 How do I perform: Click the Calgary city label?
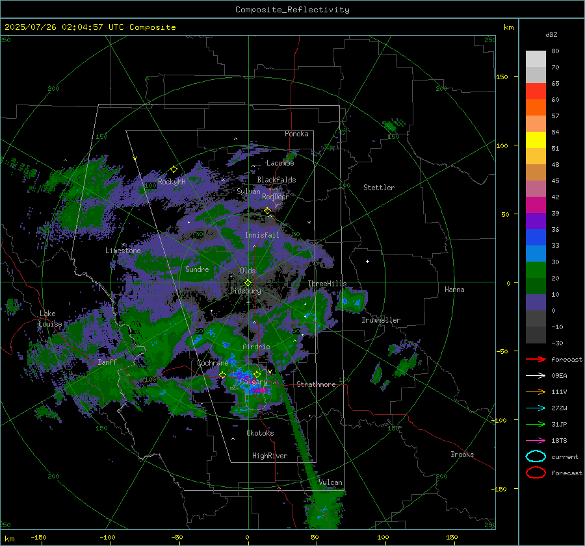(253, 382)
